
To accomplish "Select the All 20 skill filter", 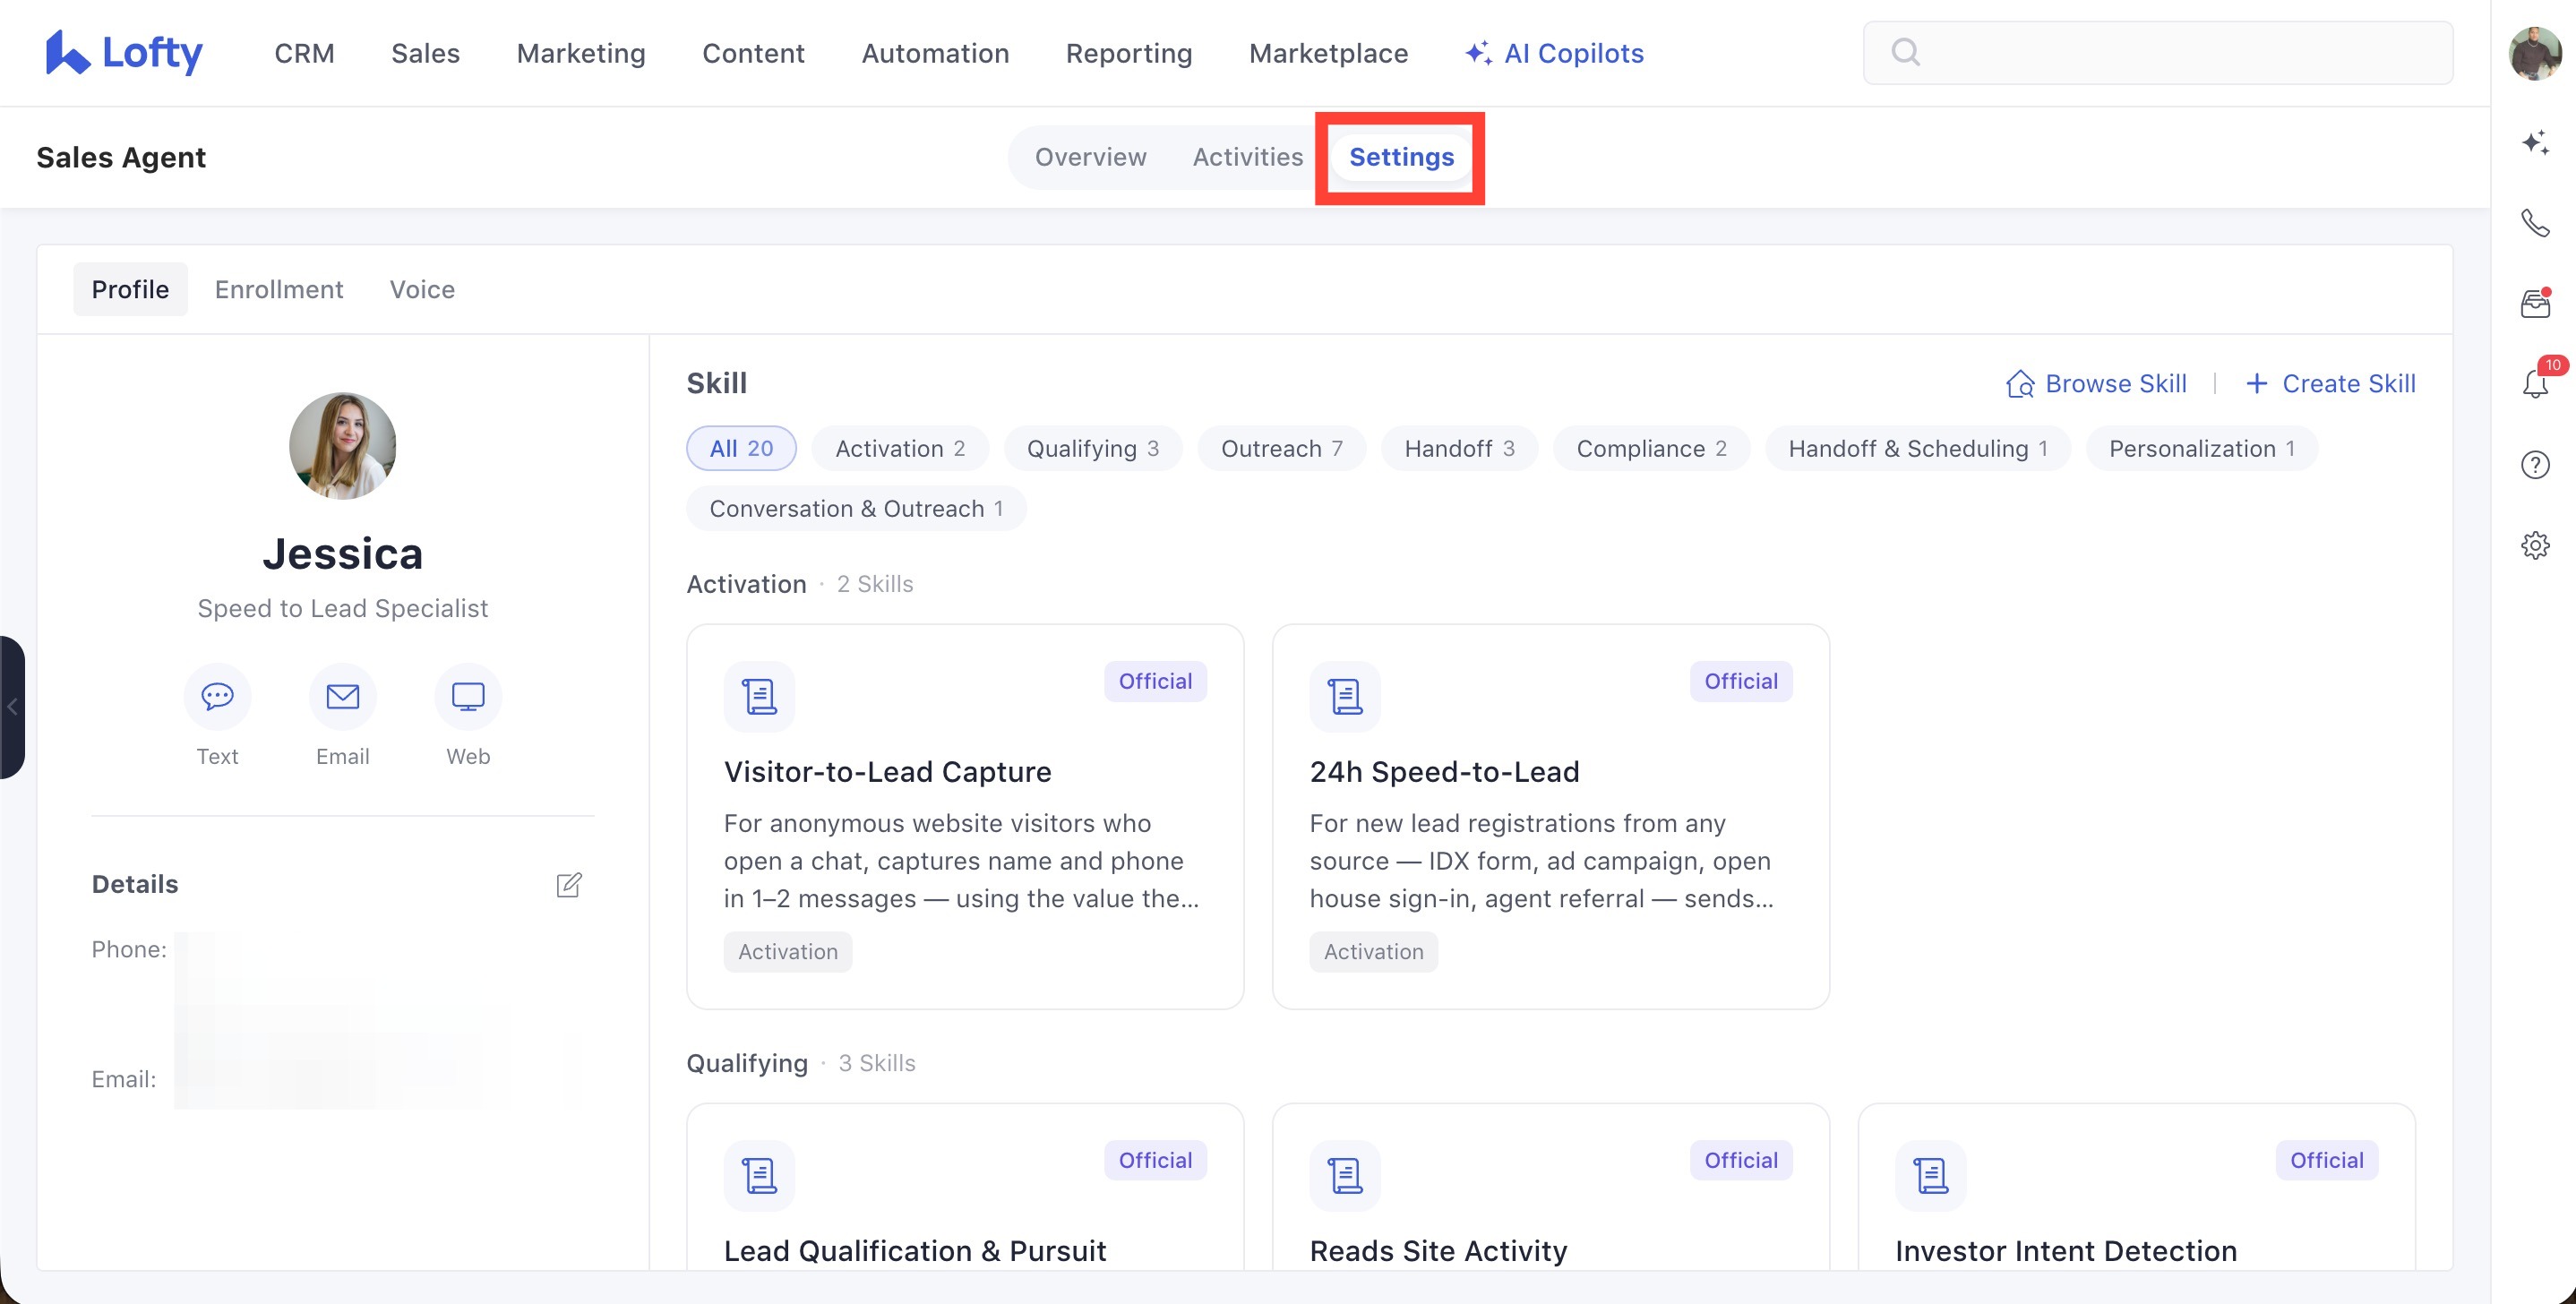I will [741, 448].
